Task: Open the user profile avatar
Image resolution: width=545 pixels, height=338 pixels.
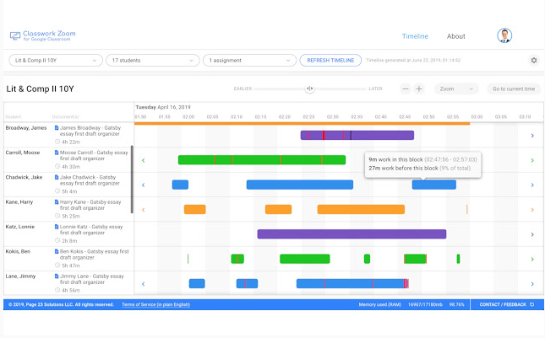Action: (x=504, y=35)
